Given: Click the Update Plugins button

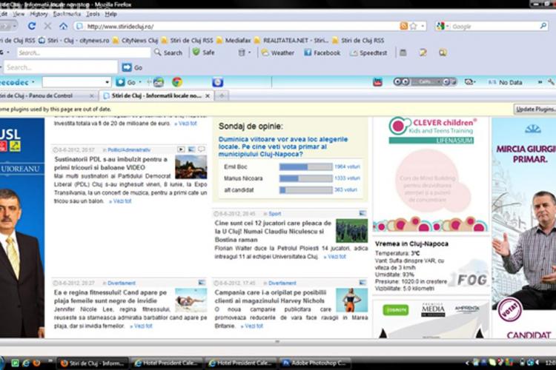Looking at the screenshot, I should tap(535, 109).
